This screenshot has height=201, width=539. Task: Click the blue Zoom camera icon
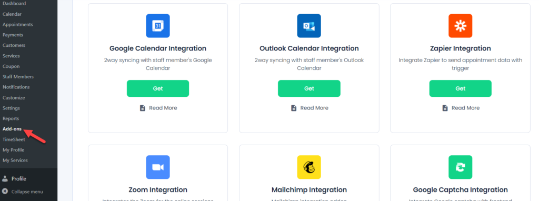(158, 167)
